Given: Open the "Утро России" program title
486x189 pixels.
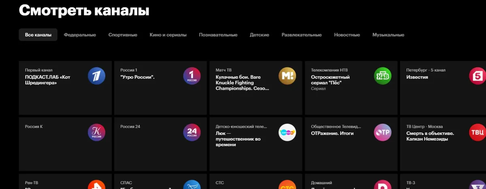Looking at the screenshot, I should pos(138,77).
